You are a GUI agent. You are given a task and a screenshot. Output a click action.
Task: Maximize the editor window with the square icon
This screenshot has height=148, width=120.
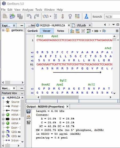118,25
